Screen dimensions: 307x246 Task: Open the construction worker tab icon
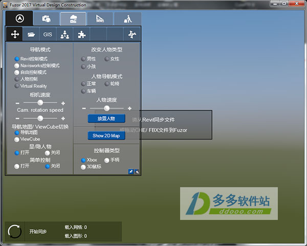pos(127,19)
